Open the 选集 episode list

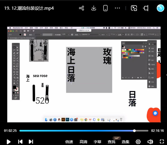(x=125, y=142)
